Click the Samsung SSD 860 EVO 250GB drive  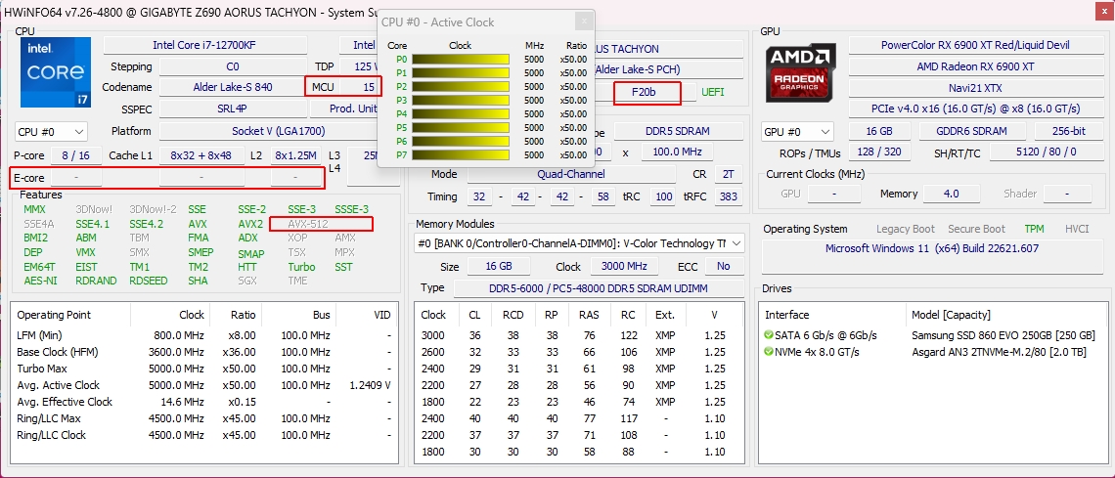(1003, 335)
